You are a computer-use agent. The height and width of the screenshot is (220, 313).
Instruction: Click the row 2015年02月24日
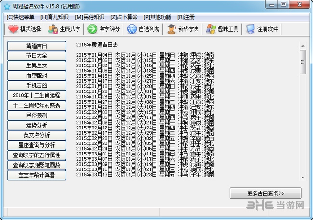(145, 149)
